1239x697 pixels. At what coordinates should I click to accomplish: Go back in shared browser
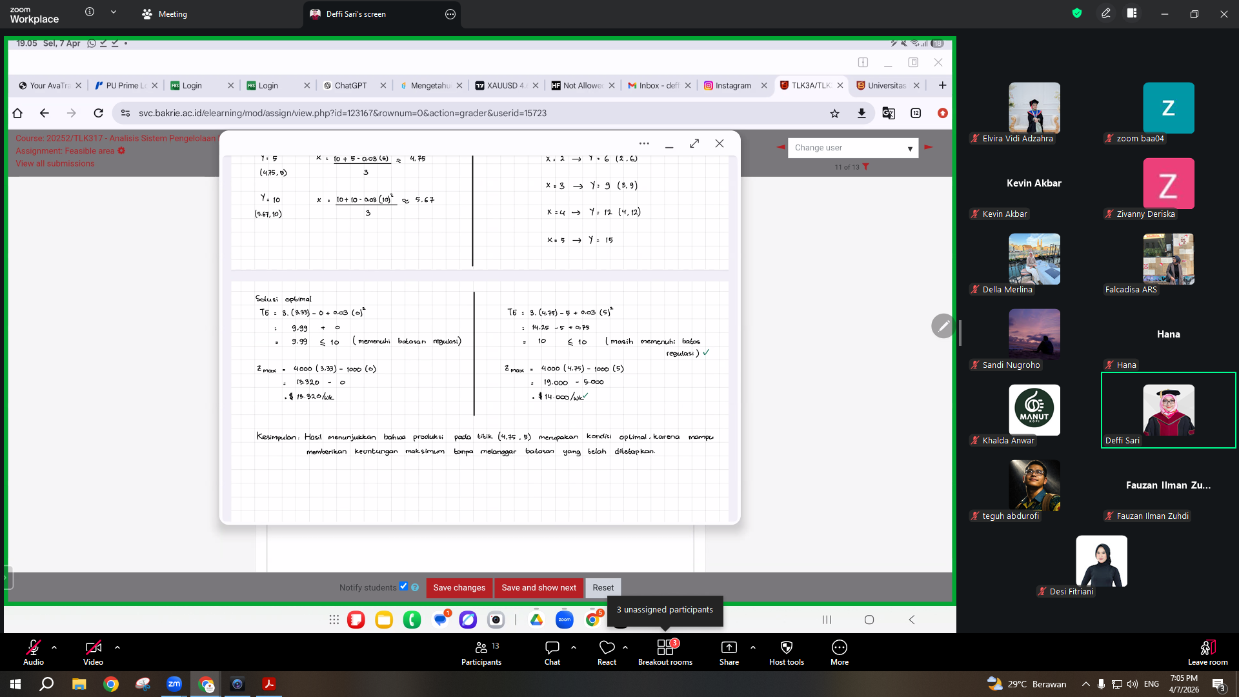coord(44,113)
